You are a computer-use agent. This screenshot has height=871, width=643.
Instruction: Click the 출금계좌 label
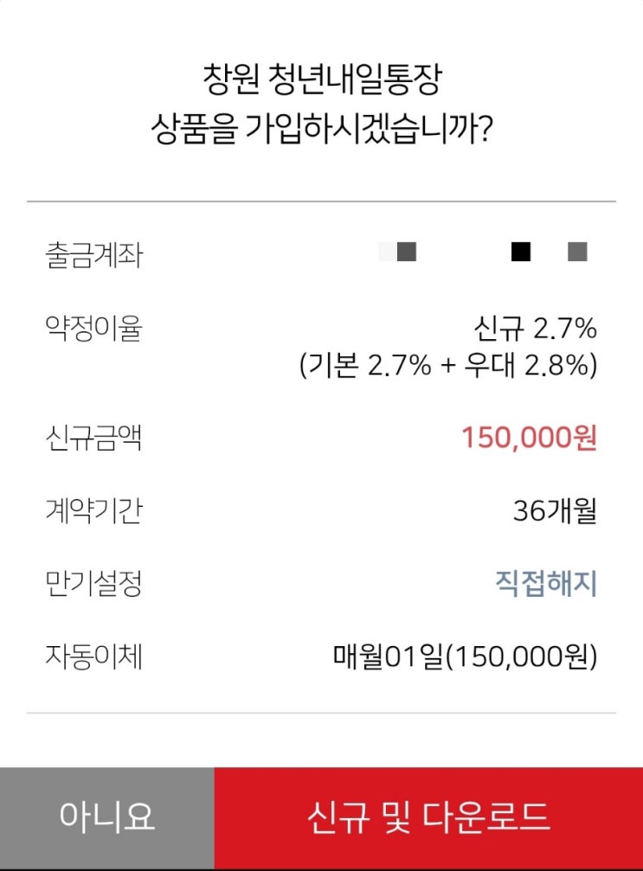(x=94, y=255)
